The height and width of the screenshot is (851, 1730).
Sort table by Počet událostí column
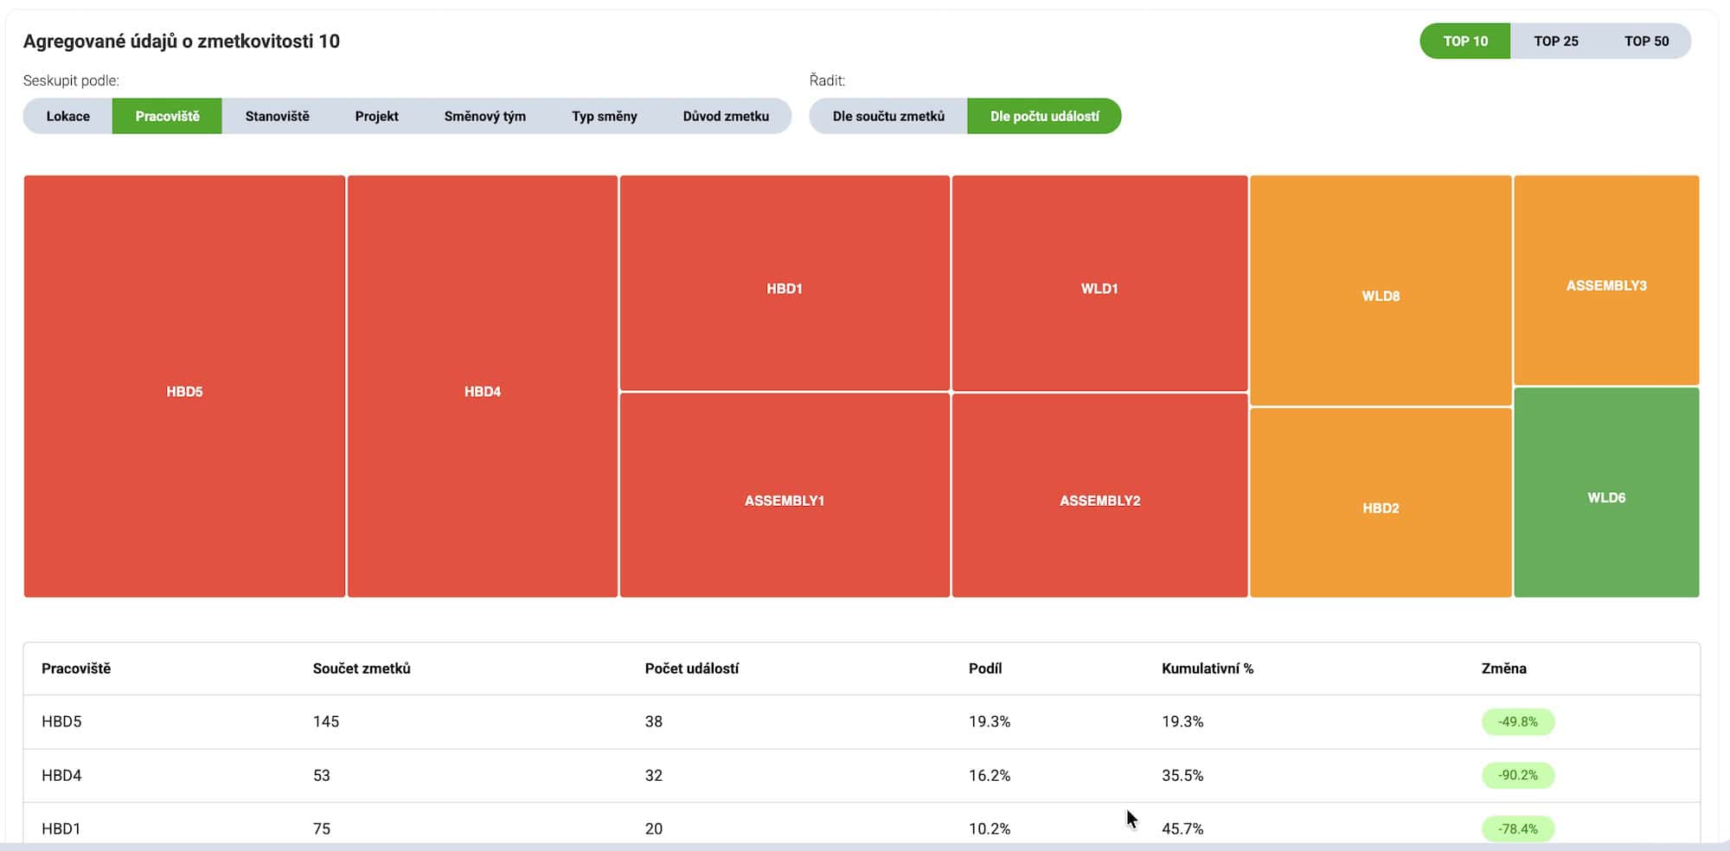click(692, 668)
